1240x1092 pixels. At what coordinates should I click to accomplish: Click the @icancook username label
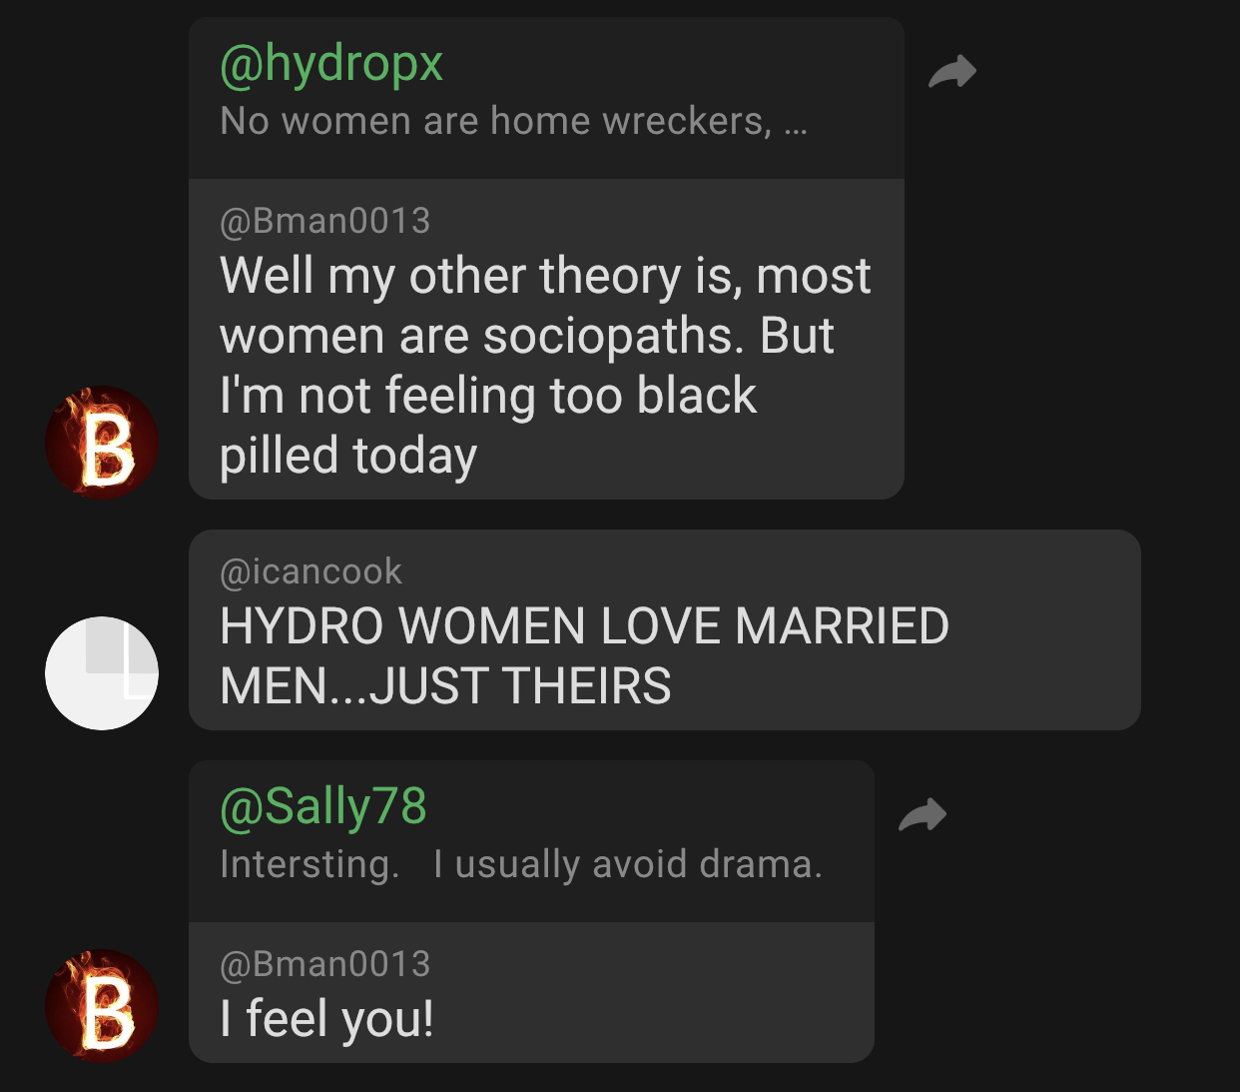(x=310, y=571)
